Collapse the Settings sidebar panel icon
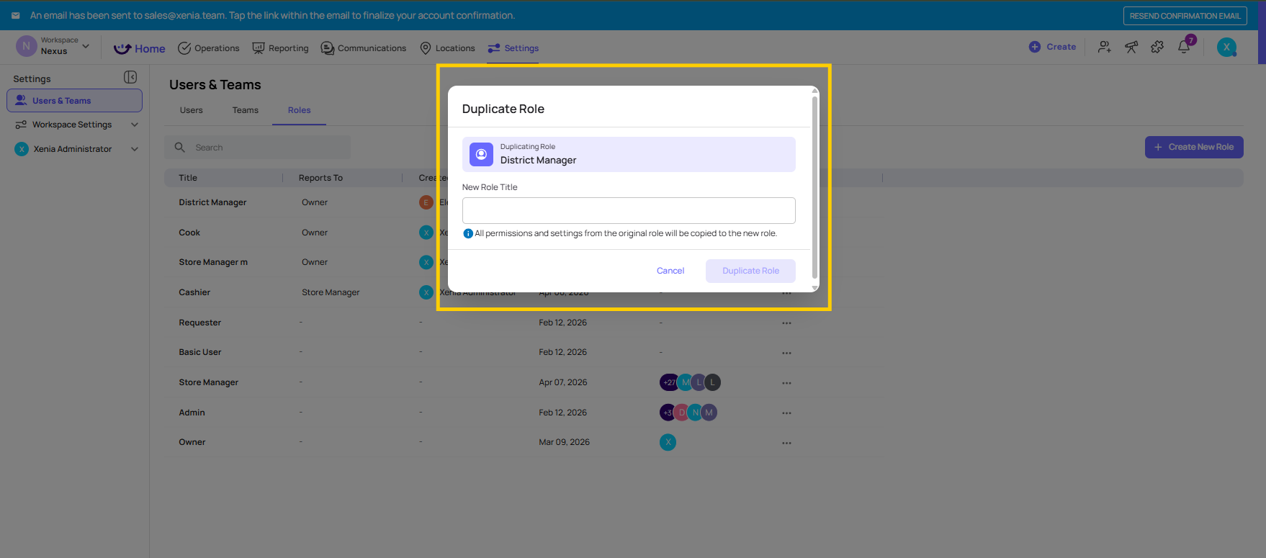Image resolution: width=1266 pixels, height=558 pixels. 130,77
